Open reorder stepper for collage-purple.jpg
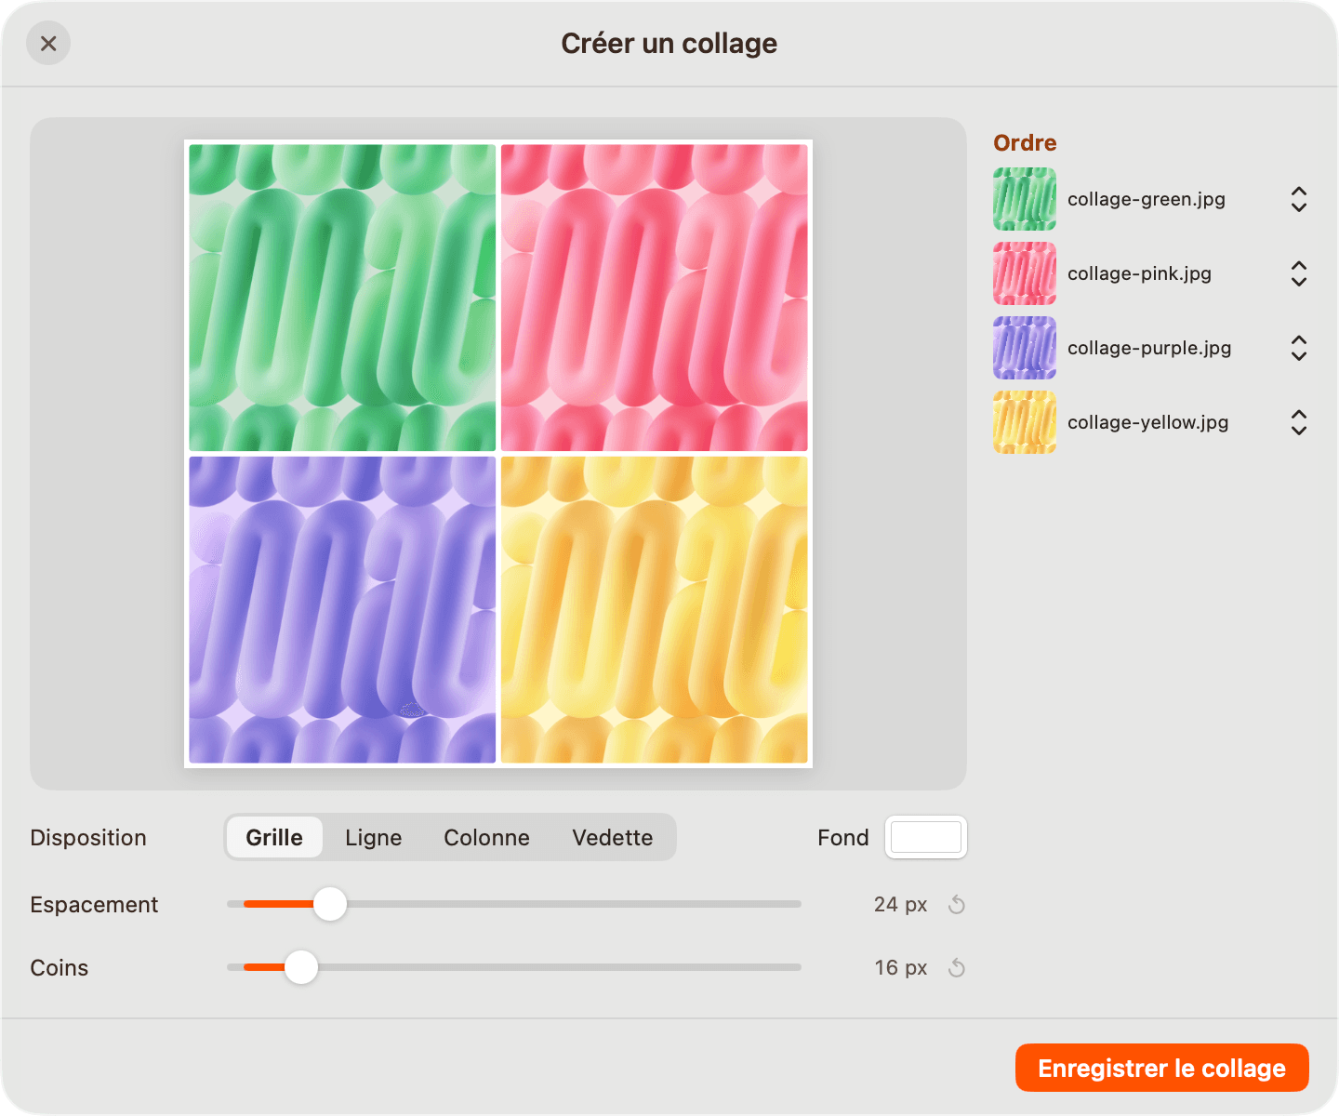Viewport: 1339px width, 1116px height. [1299, 348]
